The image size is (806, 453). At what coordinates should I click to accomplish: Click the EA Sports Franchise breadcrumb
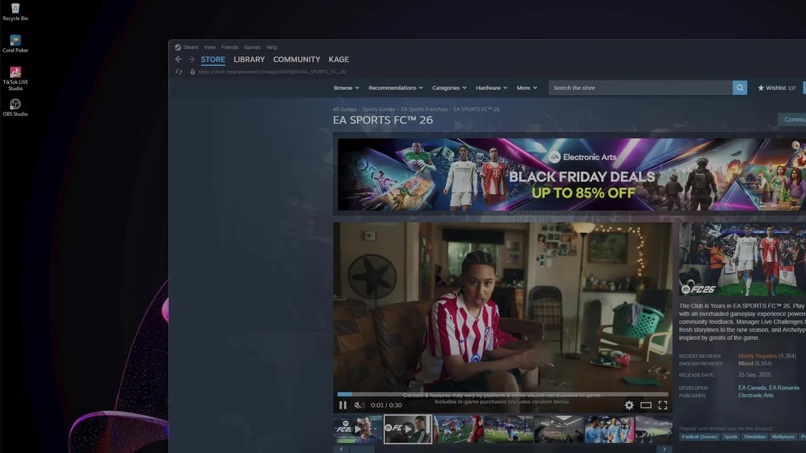424,109
